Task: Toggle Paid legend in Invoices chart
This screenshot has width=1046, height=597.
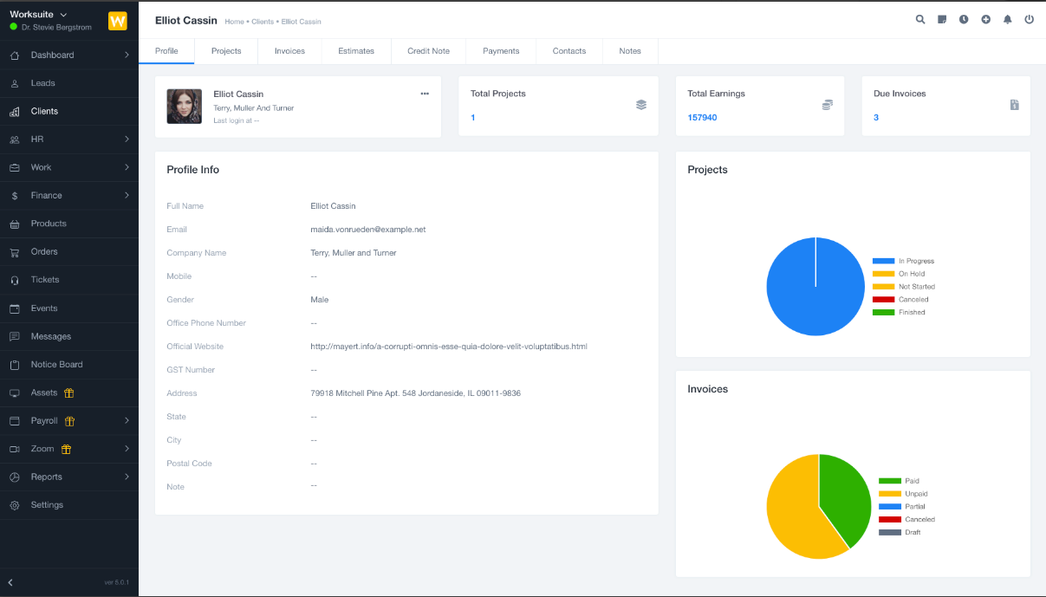Action: tap(900, 481)
